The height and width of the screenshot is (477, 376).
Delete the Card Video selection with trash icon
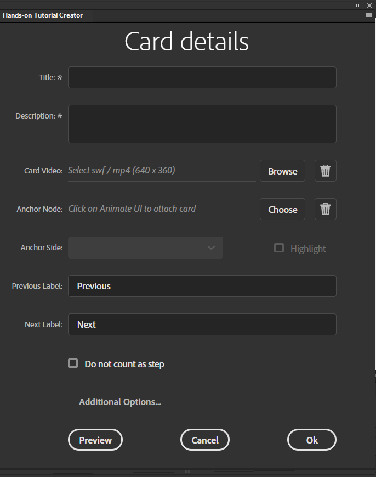[x=325, y=171]
